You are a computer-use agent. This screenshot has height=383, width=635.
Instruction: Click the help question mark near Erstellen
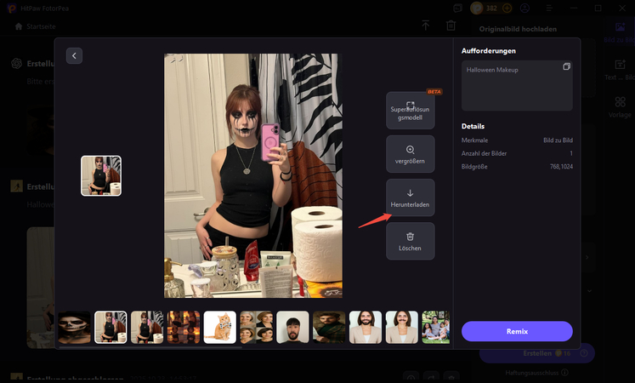pos(584,353)
